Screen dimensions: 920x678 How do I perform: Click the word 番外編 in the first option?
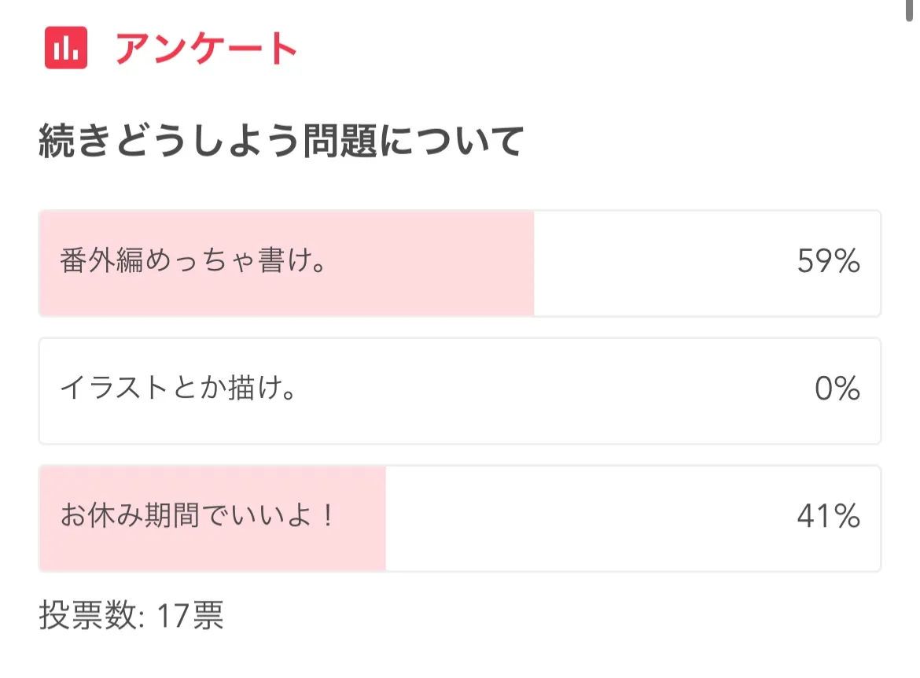[x=99, y=263]
